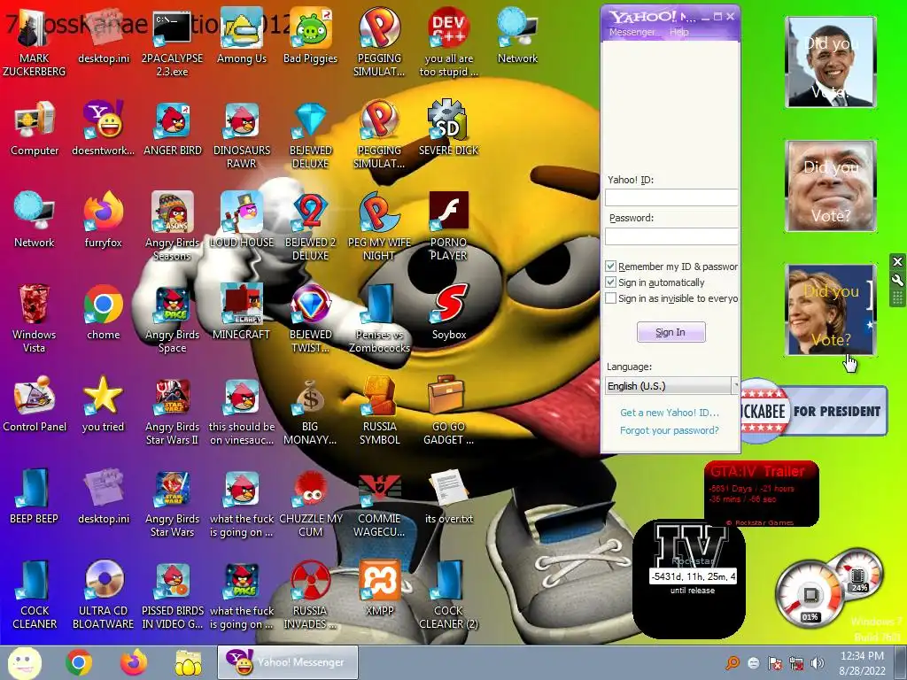Open the Control Panel icon
This screenshot has width=907, height=680.
pyautogui.click(x=35, y=405)
